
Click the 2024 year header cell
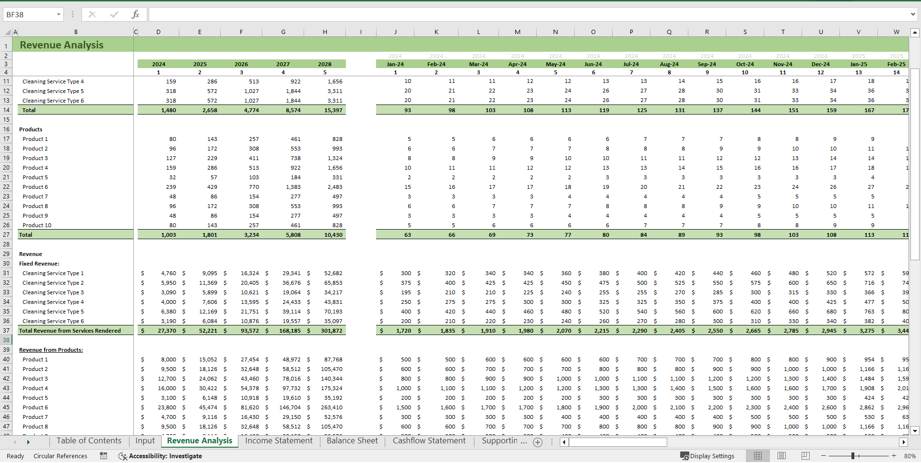[158, 64]
